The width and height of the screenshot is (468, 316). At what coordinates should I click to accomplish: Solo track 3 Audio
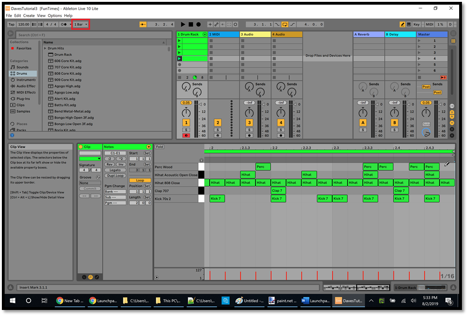click(x=249, y=130)
